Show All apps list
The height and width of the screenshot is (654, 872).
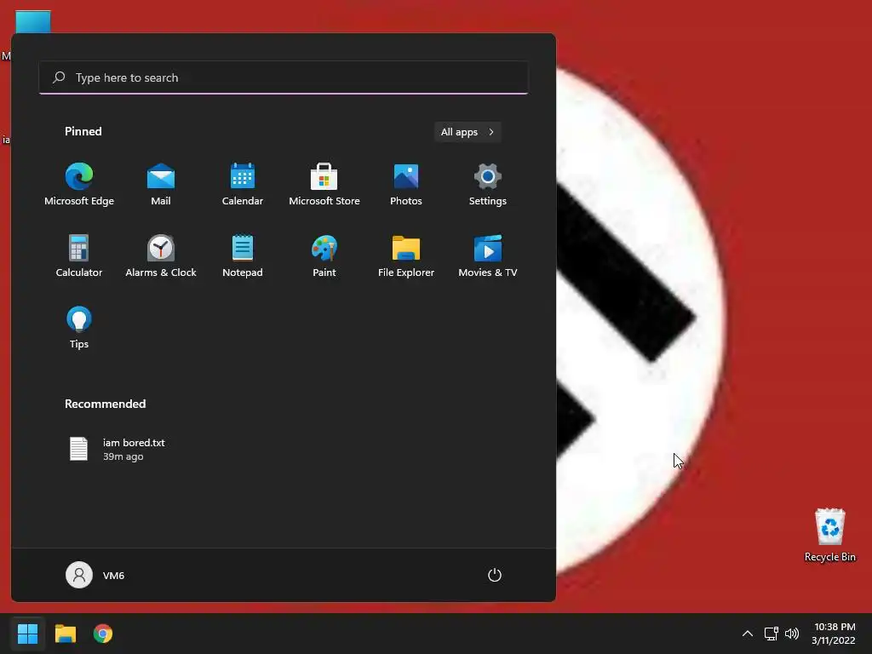tap(468, 132)
